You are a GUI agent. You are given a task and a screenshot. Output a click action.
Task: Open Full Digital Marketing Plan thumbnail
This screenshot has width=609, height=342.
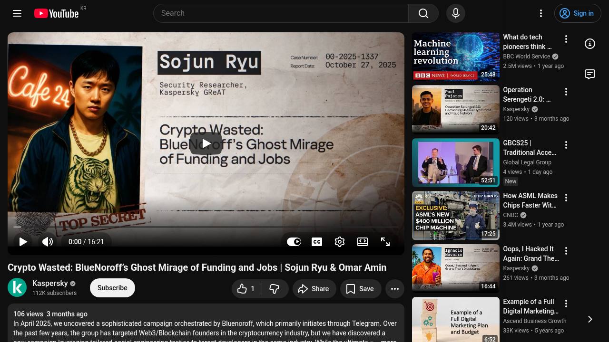pyautogui.click(x=456, y=320)
